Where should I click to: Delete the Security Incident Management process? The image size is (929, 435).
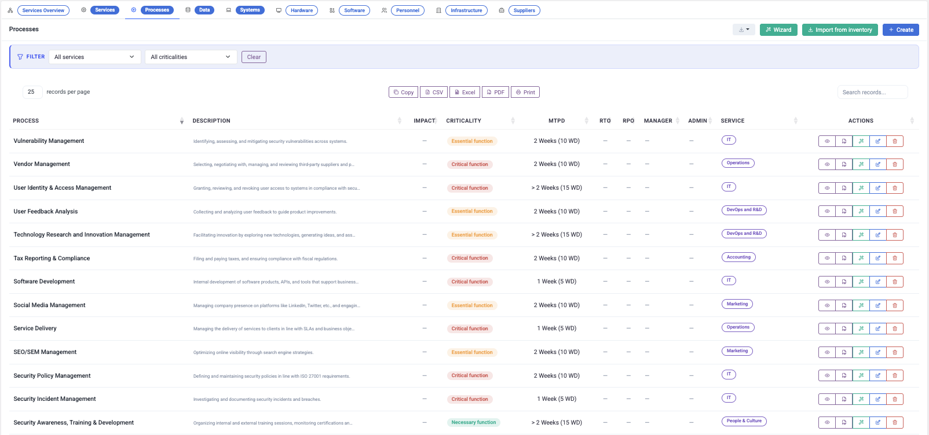point(895,399)
